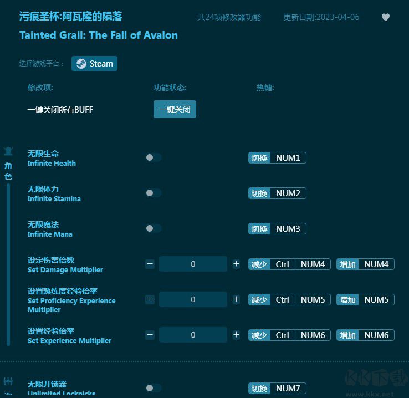The image size is (409, 398).
Task: Toggle Infinite Health switch
Action: pos(154,157)
